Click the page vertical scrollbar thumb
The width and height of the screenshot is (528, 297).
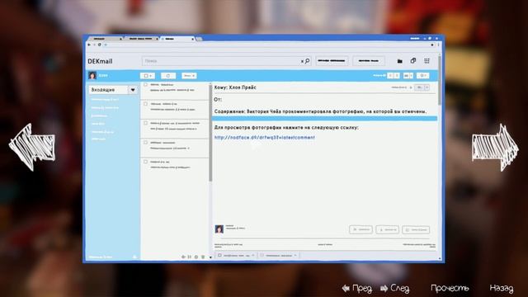point(440,80)
